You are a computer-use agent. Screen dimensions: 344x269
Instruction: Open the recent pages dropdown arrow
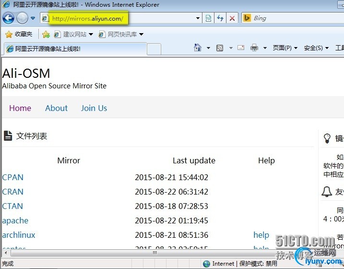[33, 18]
